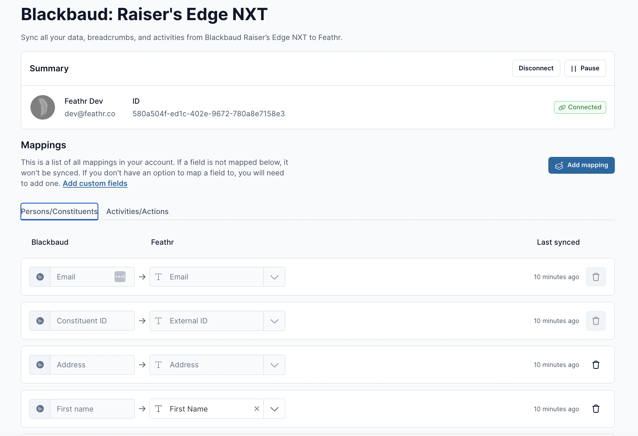Select the Persons/Constituents tab

click(x=59, y=211)
